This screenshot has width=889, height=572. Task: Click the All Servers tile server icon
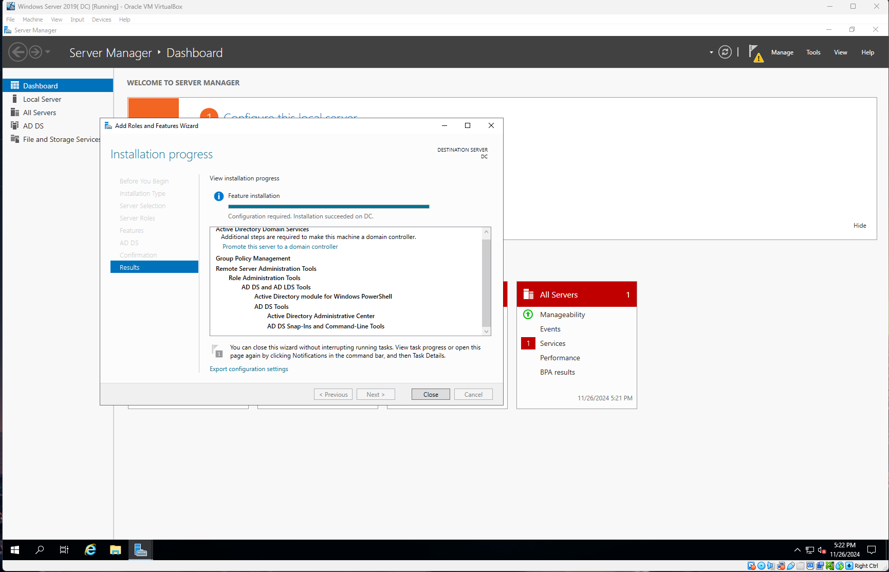[x=528, y=294]
